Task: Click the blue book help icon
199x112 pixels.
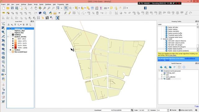Action: point(146,8)
